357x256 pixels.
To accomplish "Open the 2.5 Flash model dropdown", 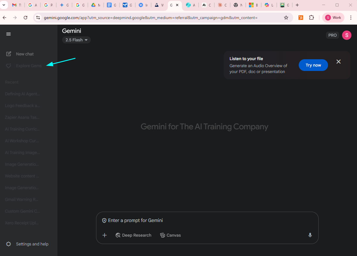I will pyautogui.click(x=76, y=40).
